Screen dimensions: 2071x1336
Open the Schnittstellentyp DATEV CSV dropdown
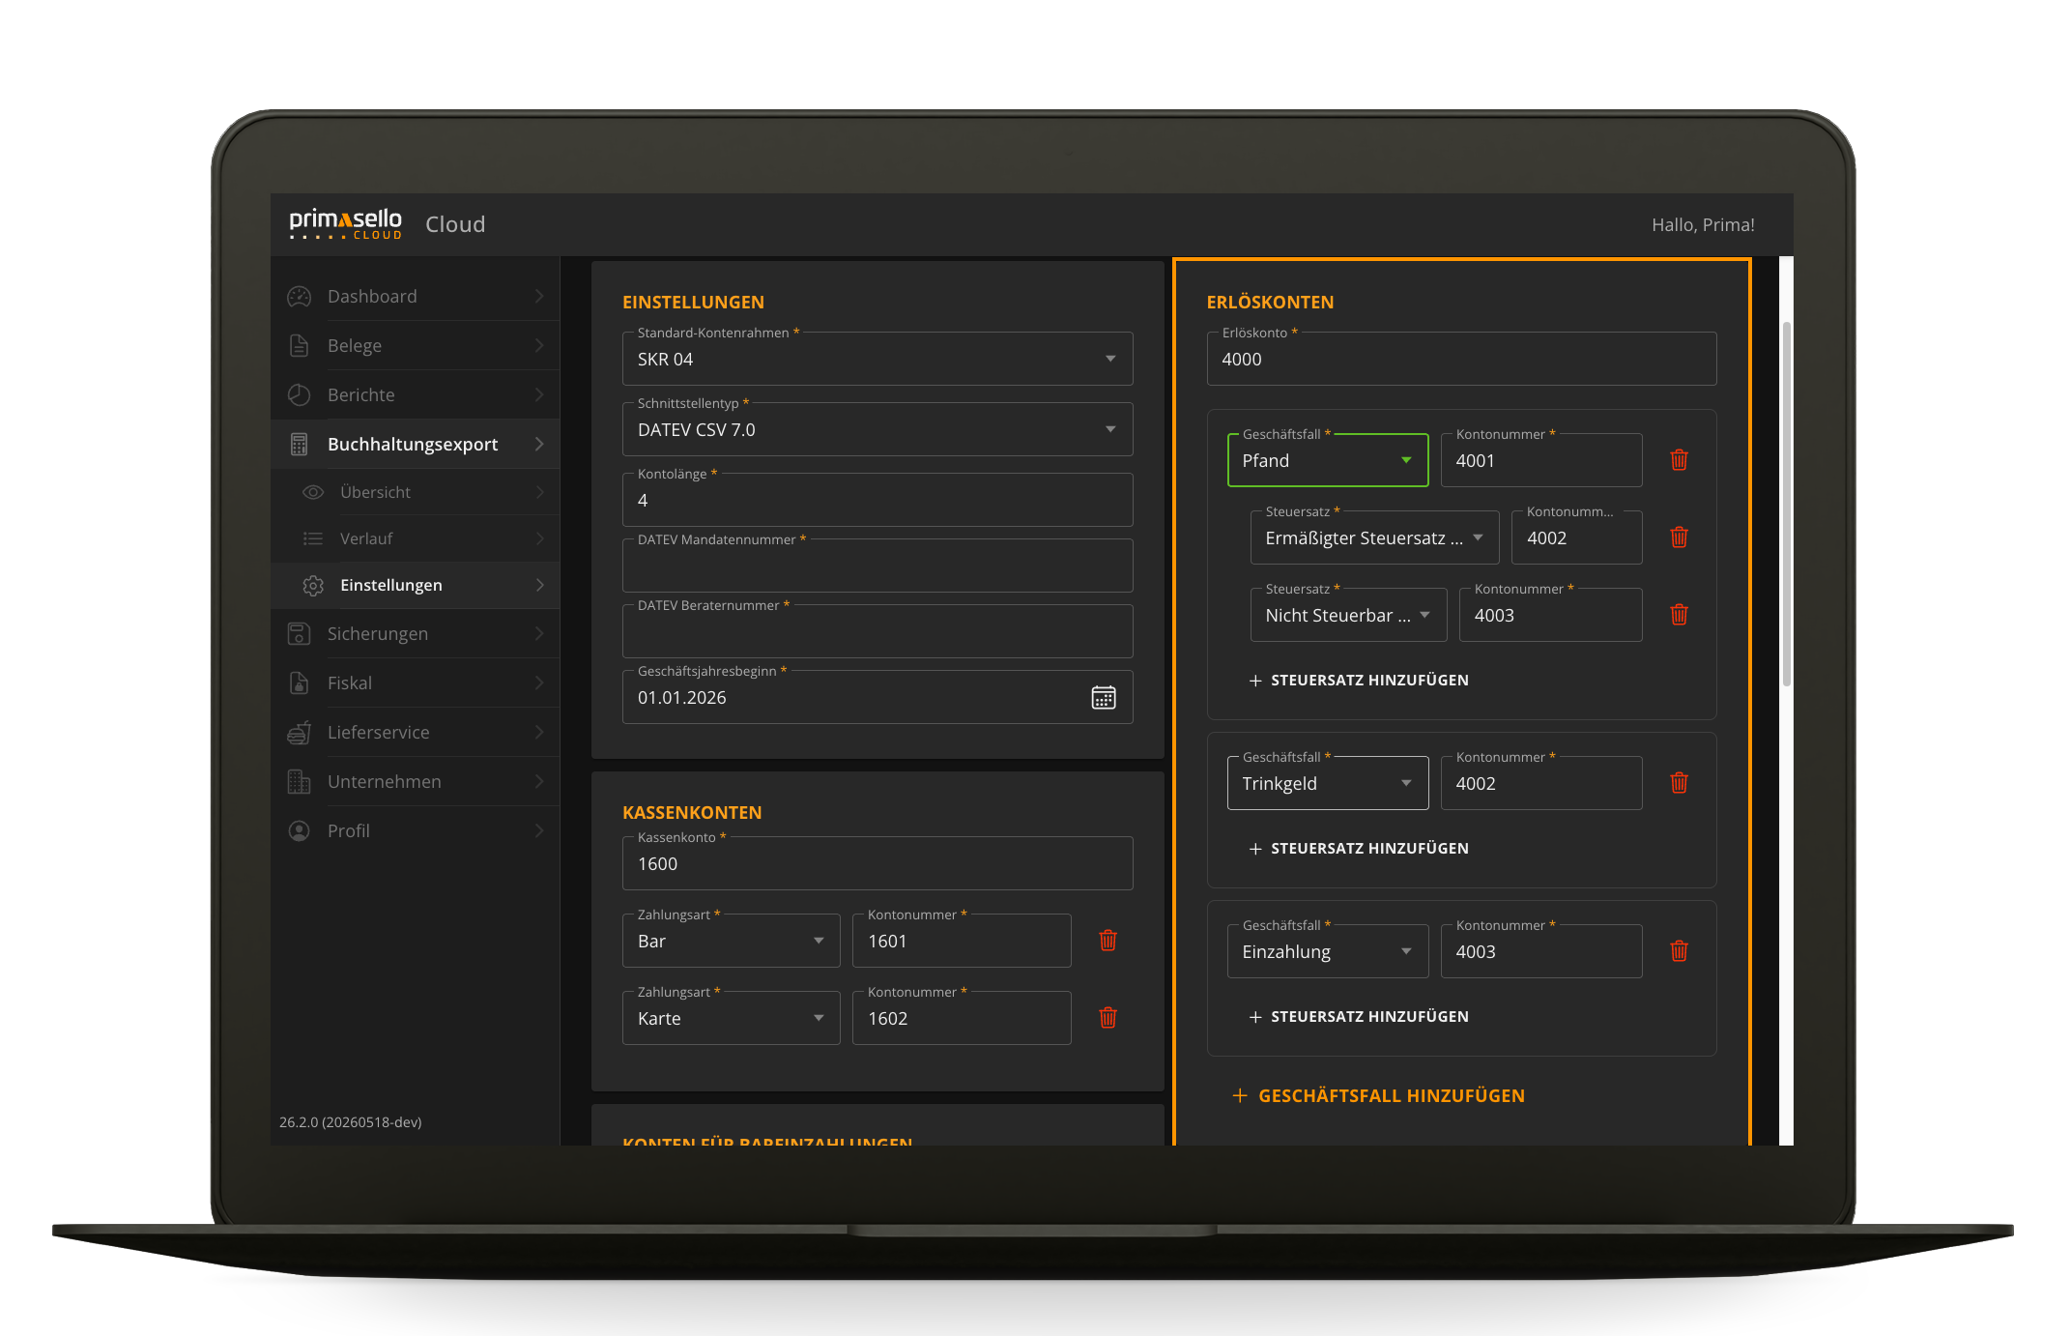point(877,429)
